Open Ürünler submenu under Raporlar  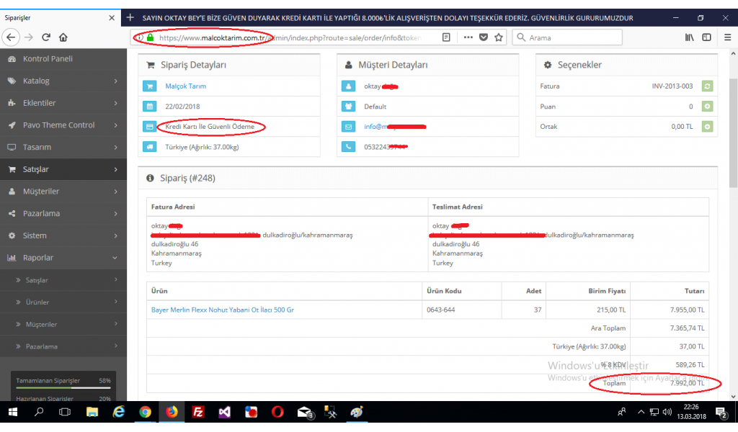[63, 302]
